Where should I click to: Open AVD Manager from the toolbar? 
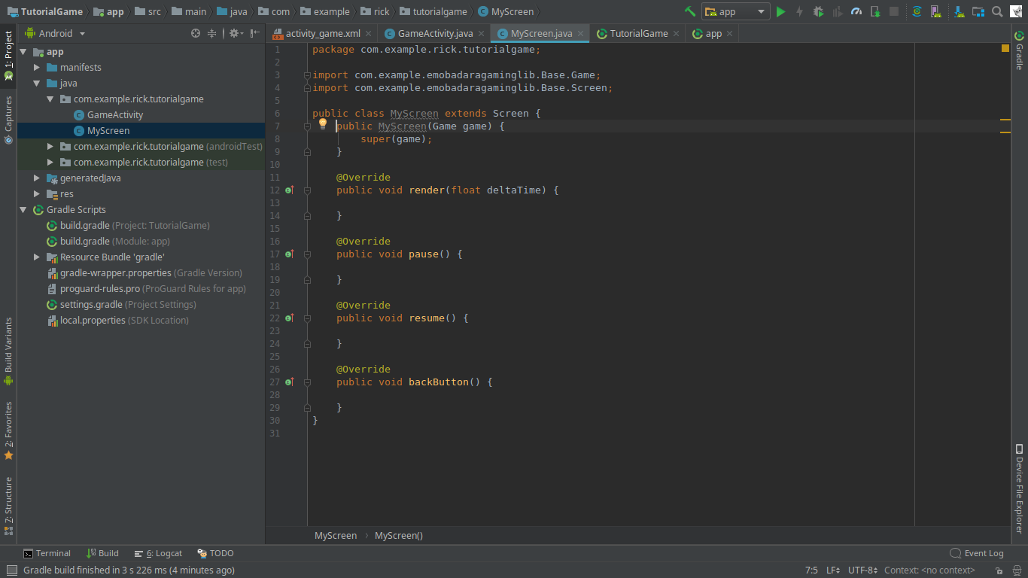point(935,11)
